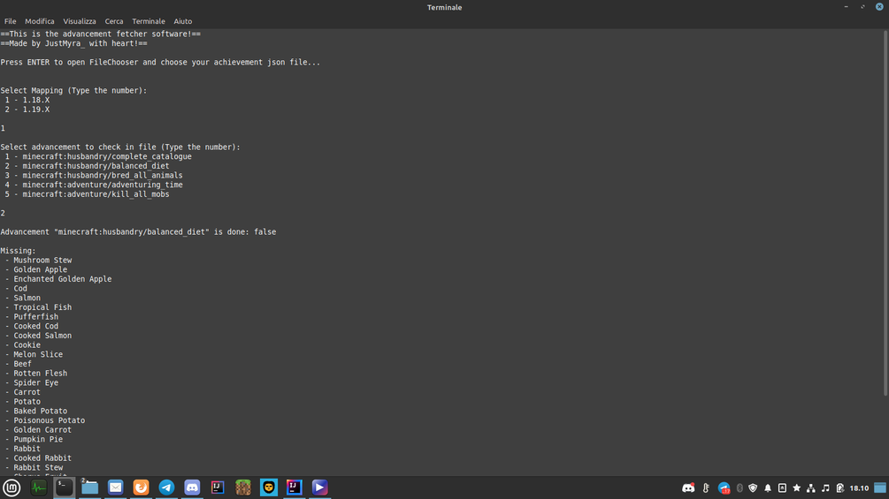
Task: Open the Modifica menu
Action: click(40, 21)
